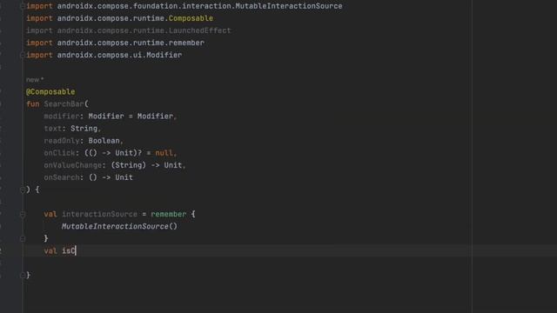Click the 'onClick' parameter name
Image resolution: width=557 pixels, height=313 pixels.
click(x=60, y=153)
